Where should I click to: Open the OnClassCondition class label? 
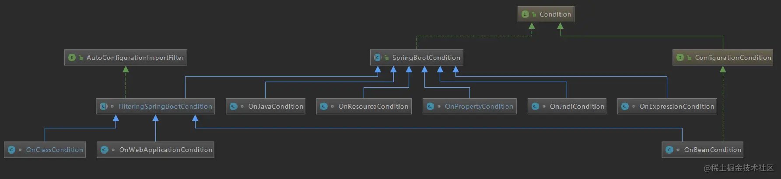[55, 150]
